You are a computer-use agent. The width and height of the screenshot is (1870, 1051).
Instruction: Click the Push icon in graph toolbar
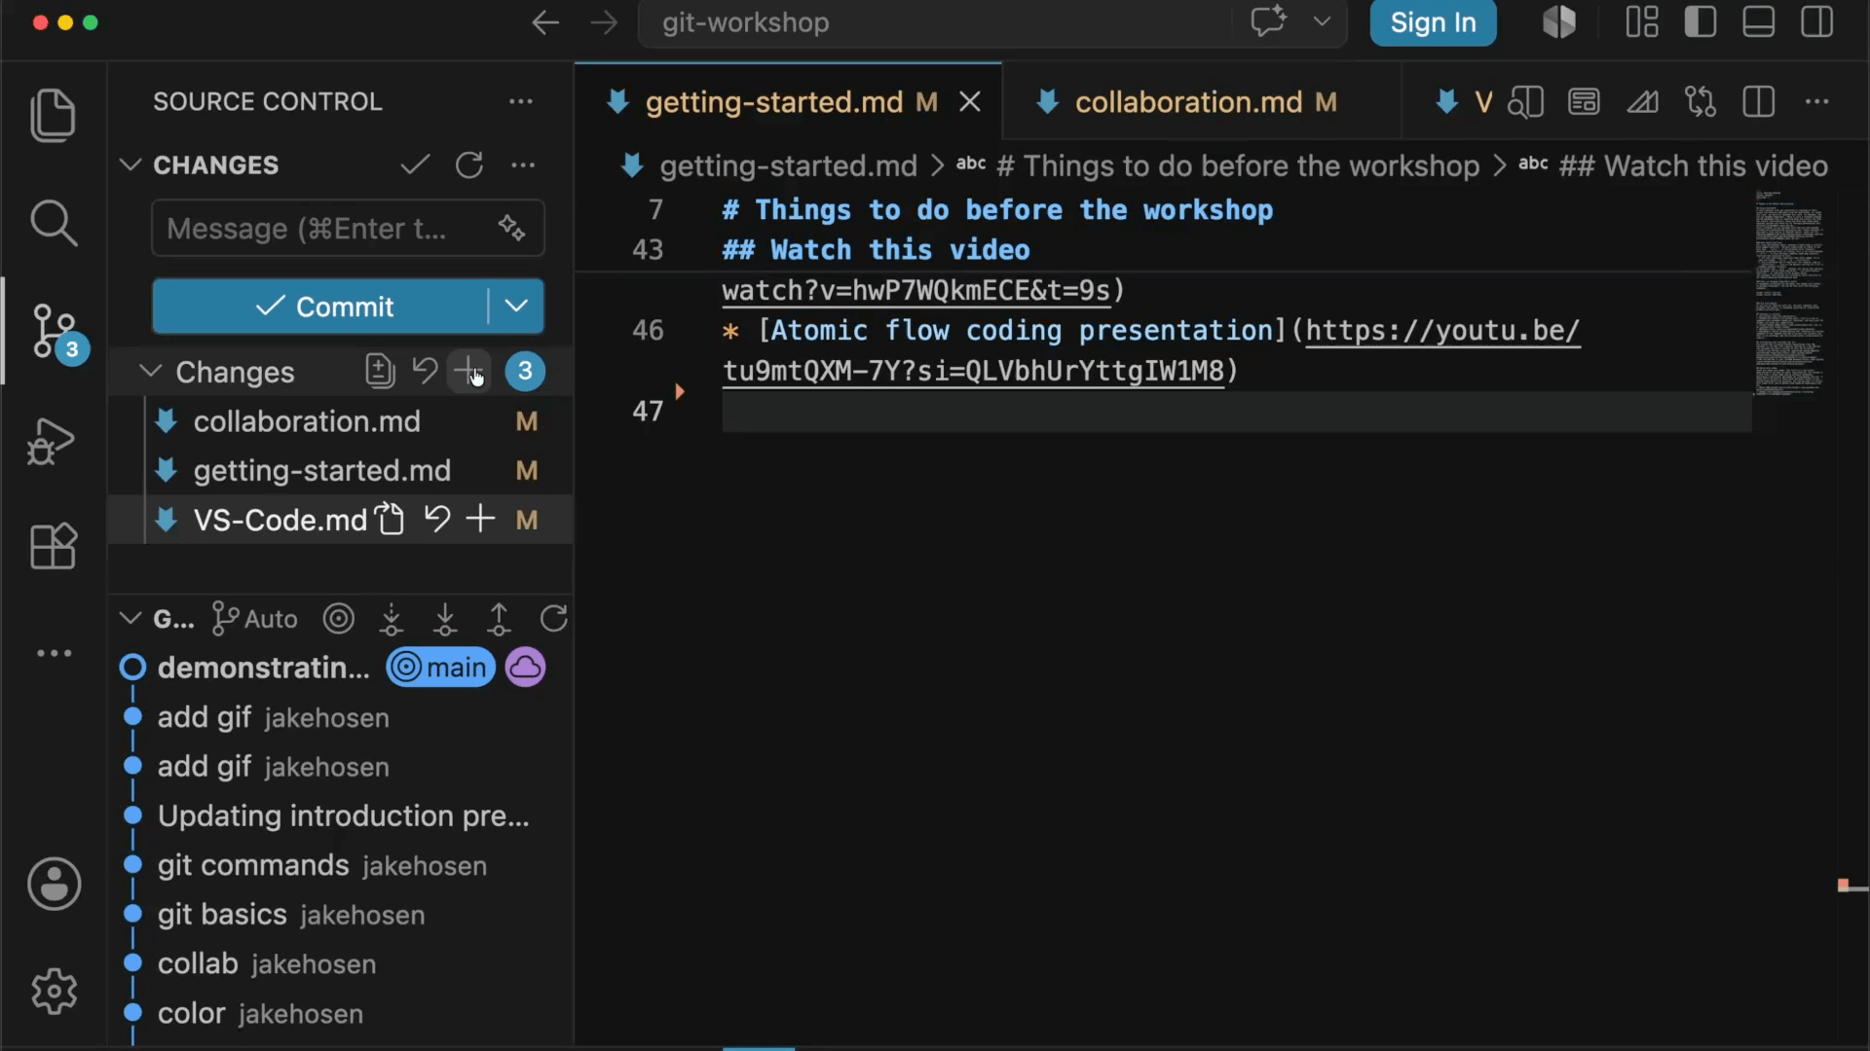tap(499, 619)
